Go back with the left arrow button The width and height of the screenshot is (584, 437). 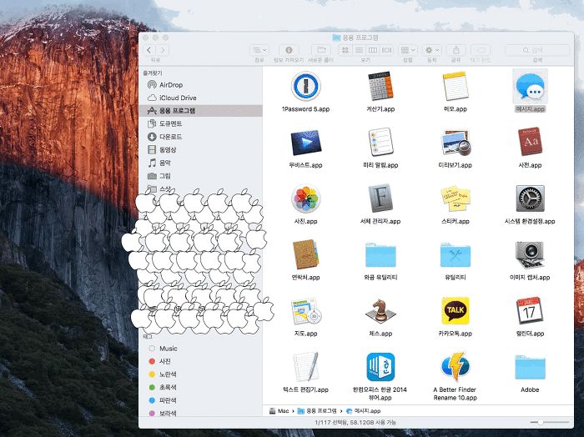(149, 50)
